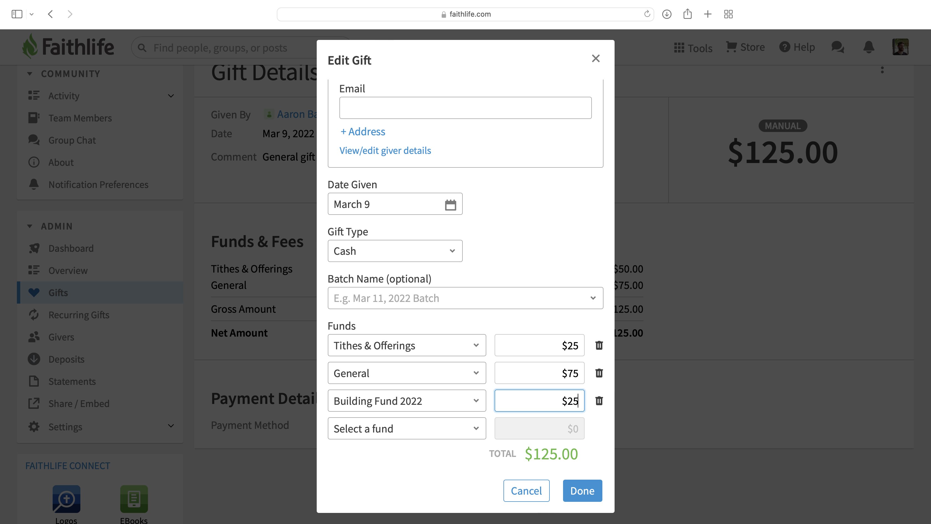Click the Faithlife logo
This screenshot has width=931, height=524.
tap(68, 47)
